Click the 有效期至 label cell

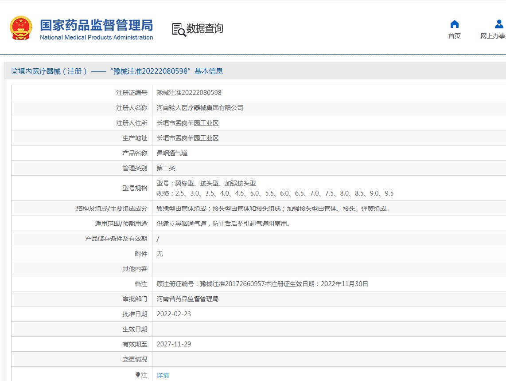82,344
